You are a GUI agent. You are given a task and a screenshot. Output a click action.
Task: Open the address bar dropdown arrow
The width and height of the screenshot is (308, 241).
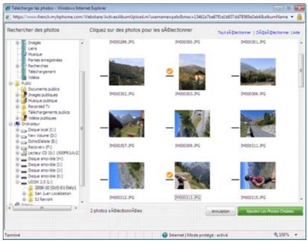[x=292, y=17]
